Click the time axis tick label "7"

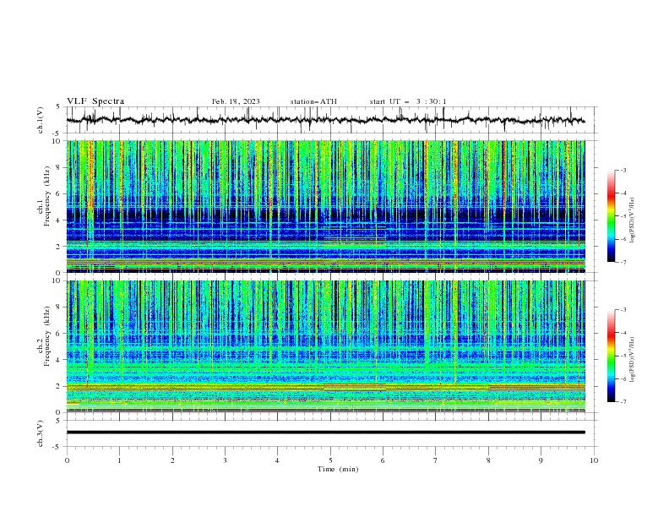point(436,460)
